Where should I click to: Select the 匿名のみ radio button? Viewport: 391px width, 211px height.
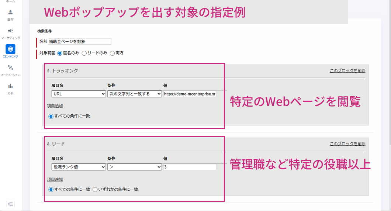(60, 53)
